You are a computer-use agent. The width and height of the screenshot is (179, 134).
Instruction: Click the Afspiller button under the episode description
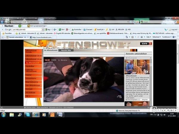click(145, 99)
